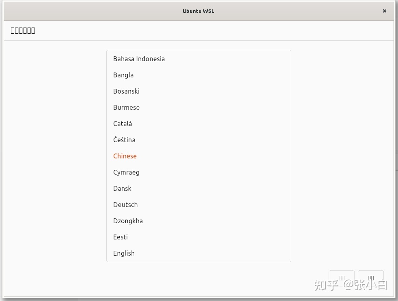This screenshot has height=301, width=398.
Task: Click the highlighted Chinese entry
Action: coord(198,156)
